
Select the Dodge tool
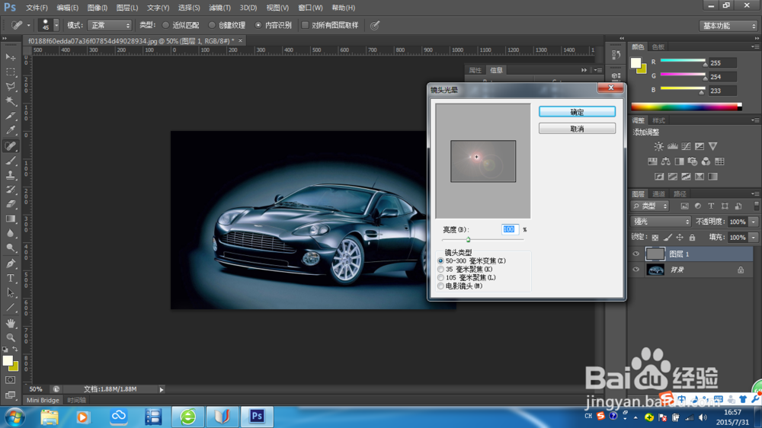pos(10,248)
